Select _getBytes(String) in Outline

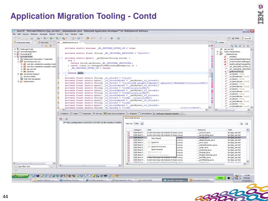click(236, 72)
